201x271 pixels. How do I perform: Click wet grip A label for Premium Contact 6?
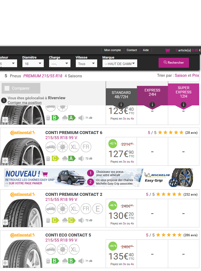(72, 158)
